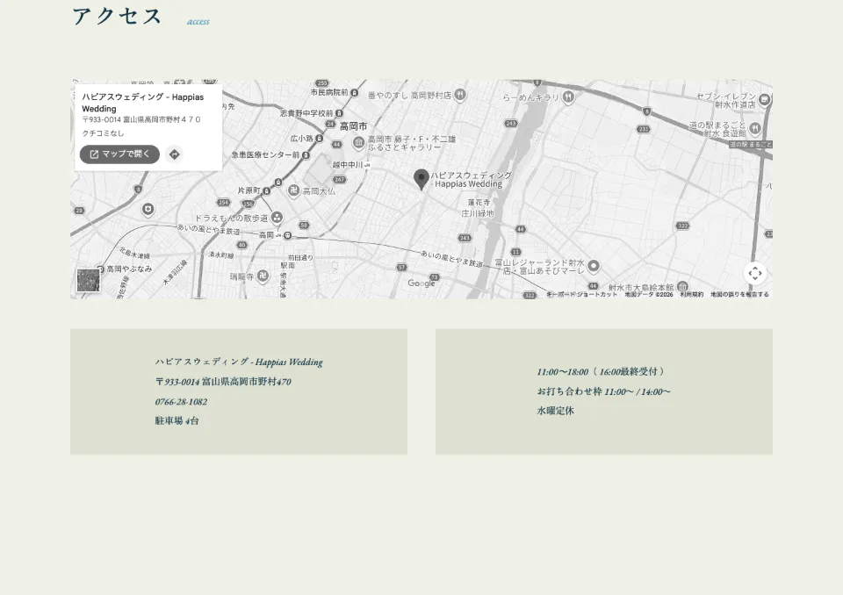Click the 市民病院前 tram stop icon
Screen dimensions: 843x595
click(x=354, y=93)
